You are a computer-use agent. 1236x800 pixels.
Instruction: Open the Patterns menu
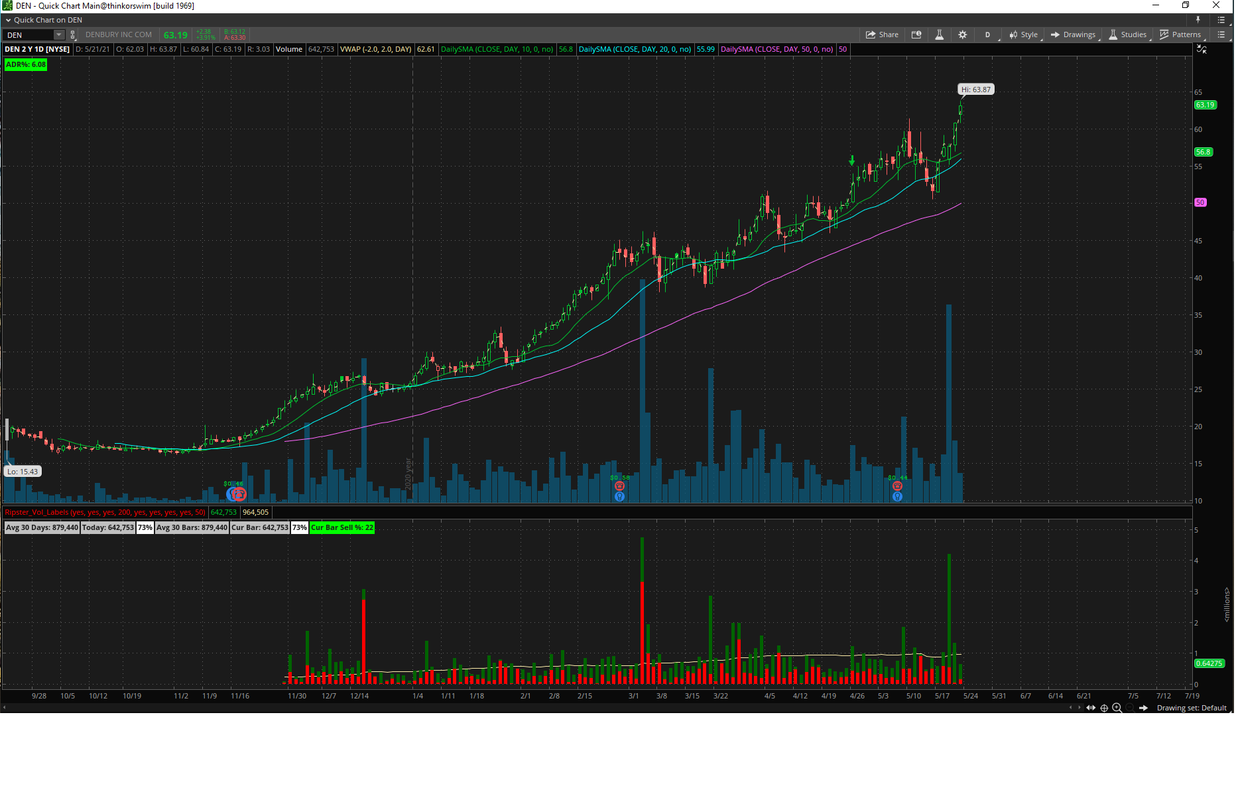tap(1180, 34)
